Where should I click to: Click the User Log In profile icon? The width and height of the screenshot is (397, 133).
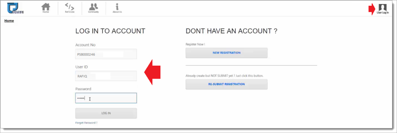[x=383, y=9]
